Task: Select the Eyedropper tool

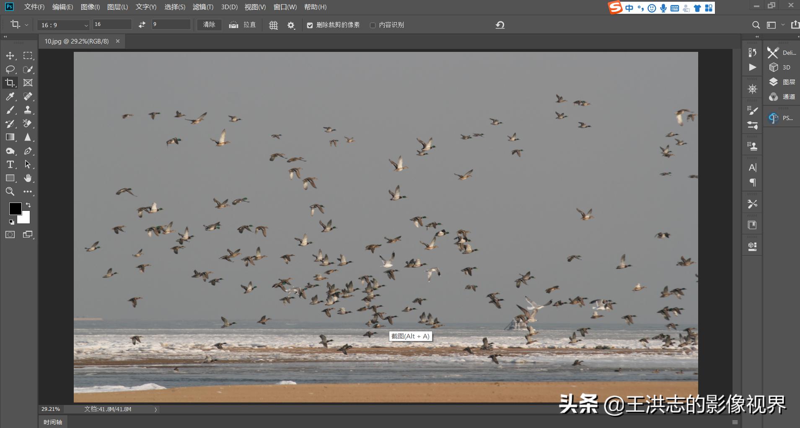Action: [10, 96]
